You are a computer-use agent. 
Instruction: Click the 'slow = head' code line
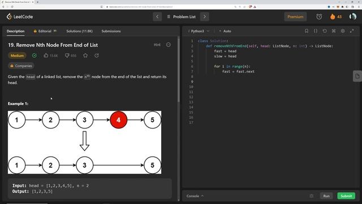[x=225, y=56]
